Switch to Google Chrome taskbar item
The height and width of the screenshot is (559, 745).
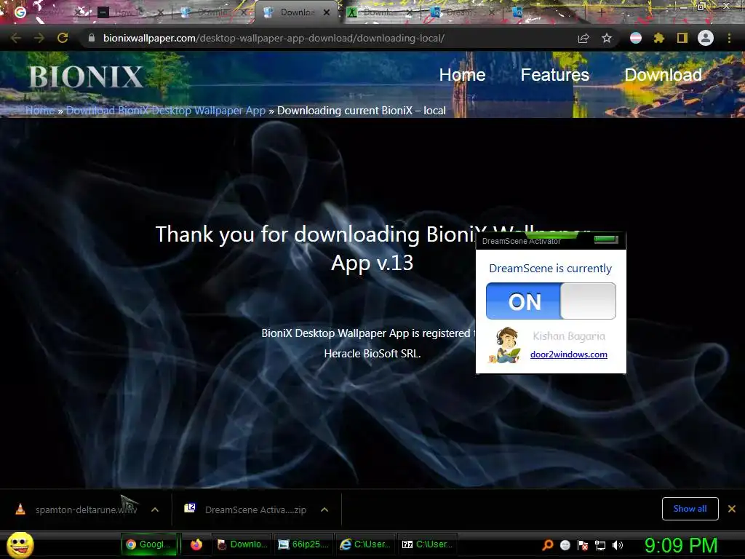pyautogui.click(x=150, y=544)
